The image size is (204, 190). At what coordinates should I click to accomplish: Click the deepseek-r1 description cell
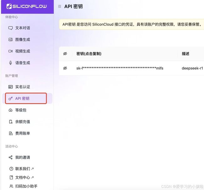click(x=192, y=68)
